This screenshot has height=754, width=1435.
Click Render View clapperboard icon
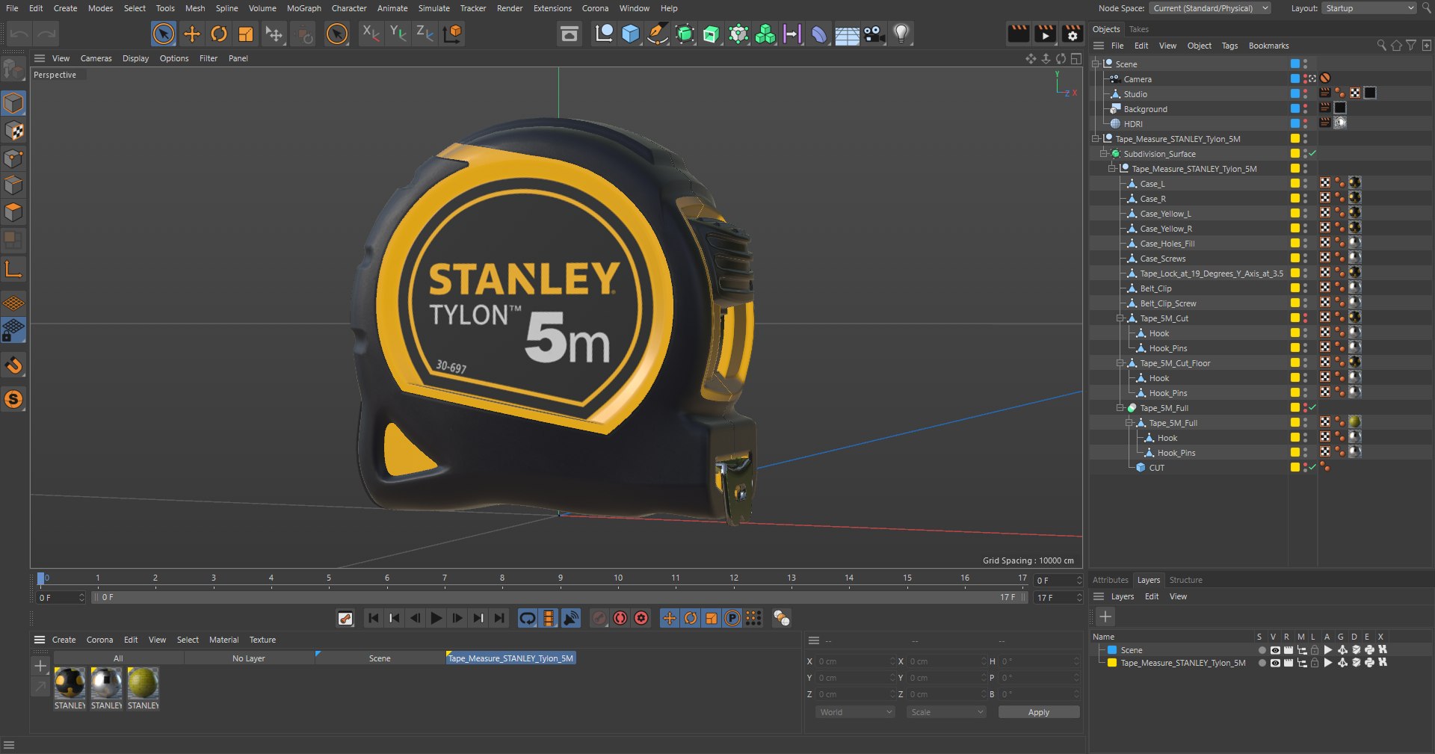pyautogui.click(x=1018, y=34)
